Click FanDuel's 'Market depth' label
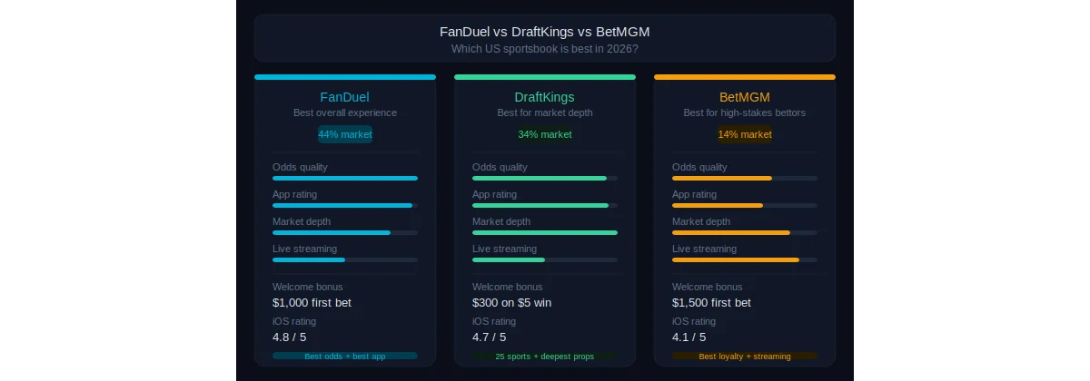Image resolution: width=1090 pixels, height=381 pixels. [x=302, y=221]
